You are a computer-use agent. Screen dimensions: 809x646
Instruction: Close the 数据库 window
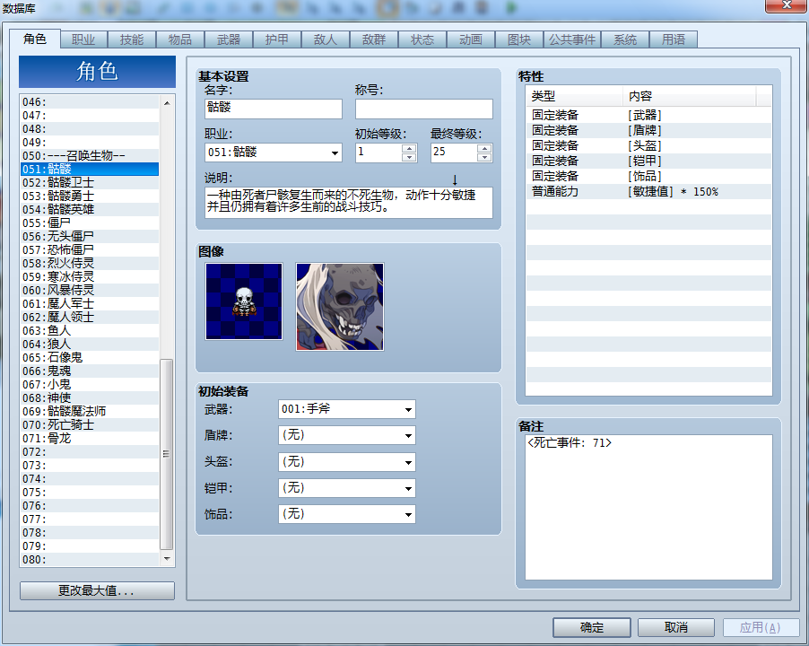pos(787,5)
